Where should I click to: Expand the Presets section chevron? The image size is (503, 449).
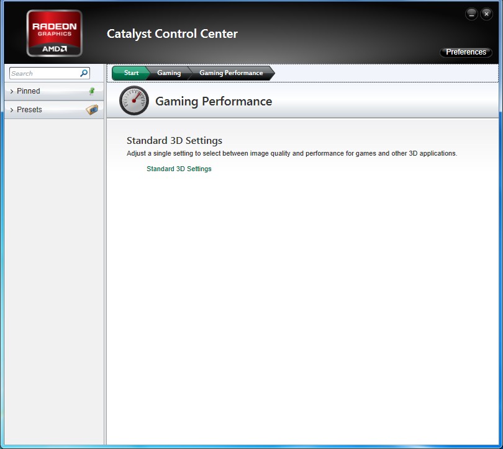(x=12, y=110)
